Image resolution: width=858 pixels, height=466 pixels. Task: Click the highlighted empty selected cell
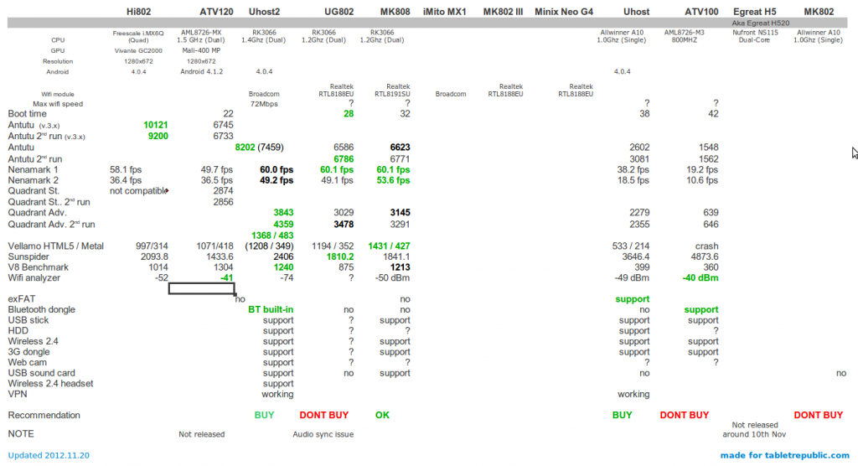coord(201,288)
